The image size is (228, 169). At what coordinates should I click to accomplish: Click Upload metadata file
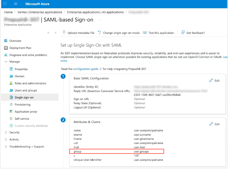click(x=81, y=33)
